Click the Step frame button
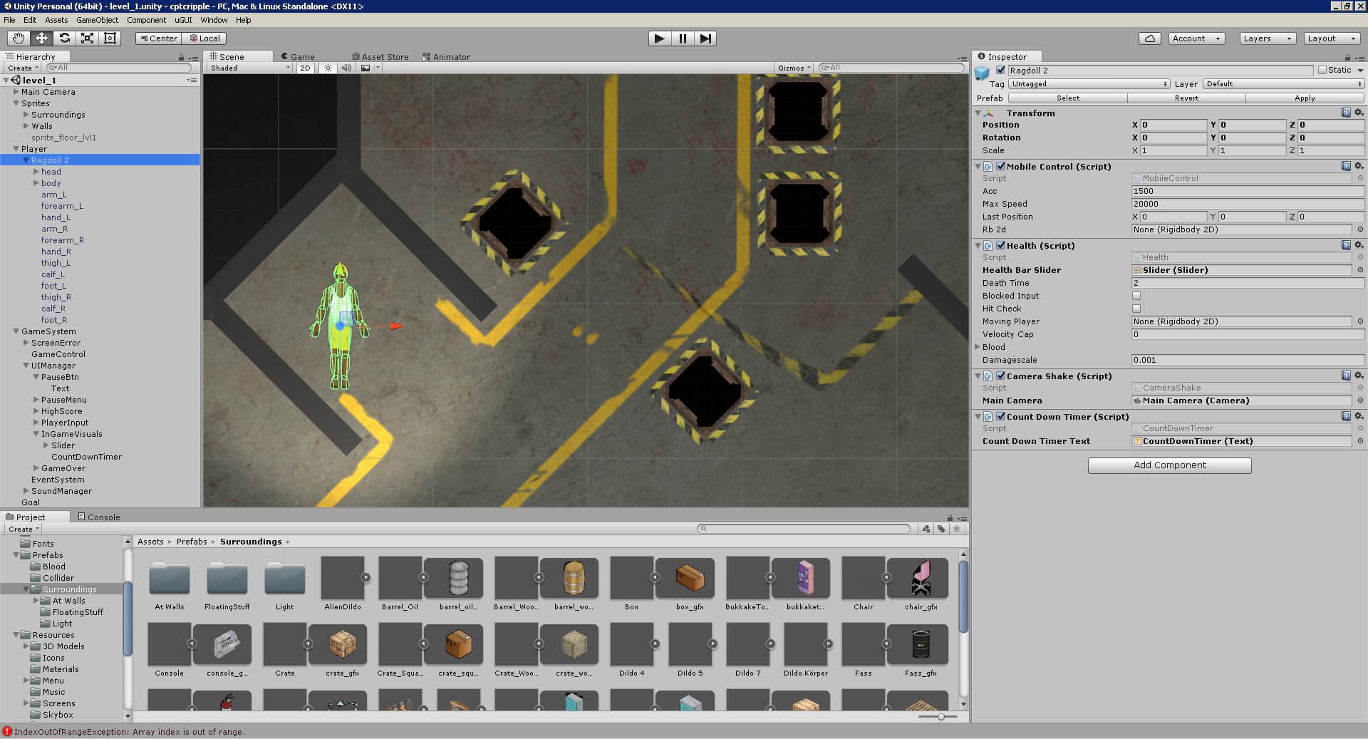This screenshot has width=1368, height=739. click(x=705, y=38)
